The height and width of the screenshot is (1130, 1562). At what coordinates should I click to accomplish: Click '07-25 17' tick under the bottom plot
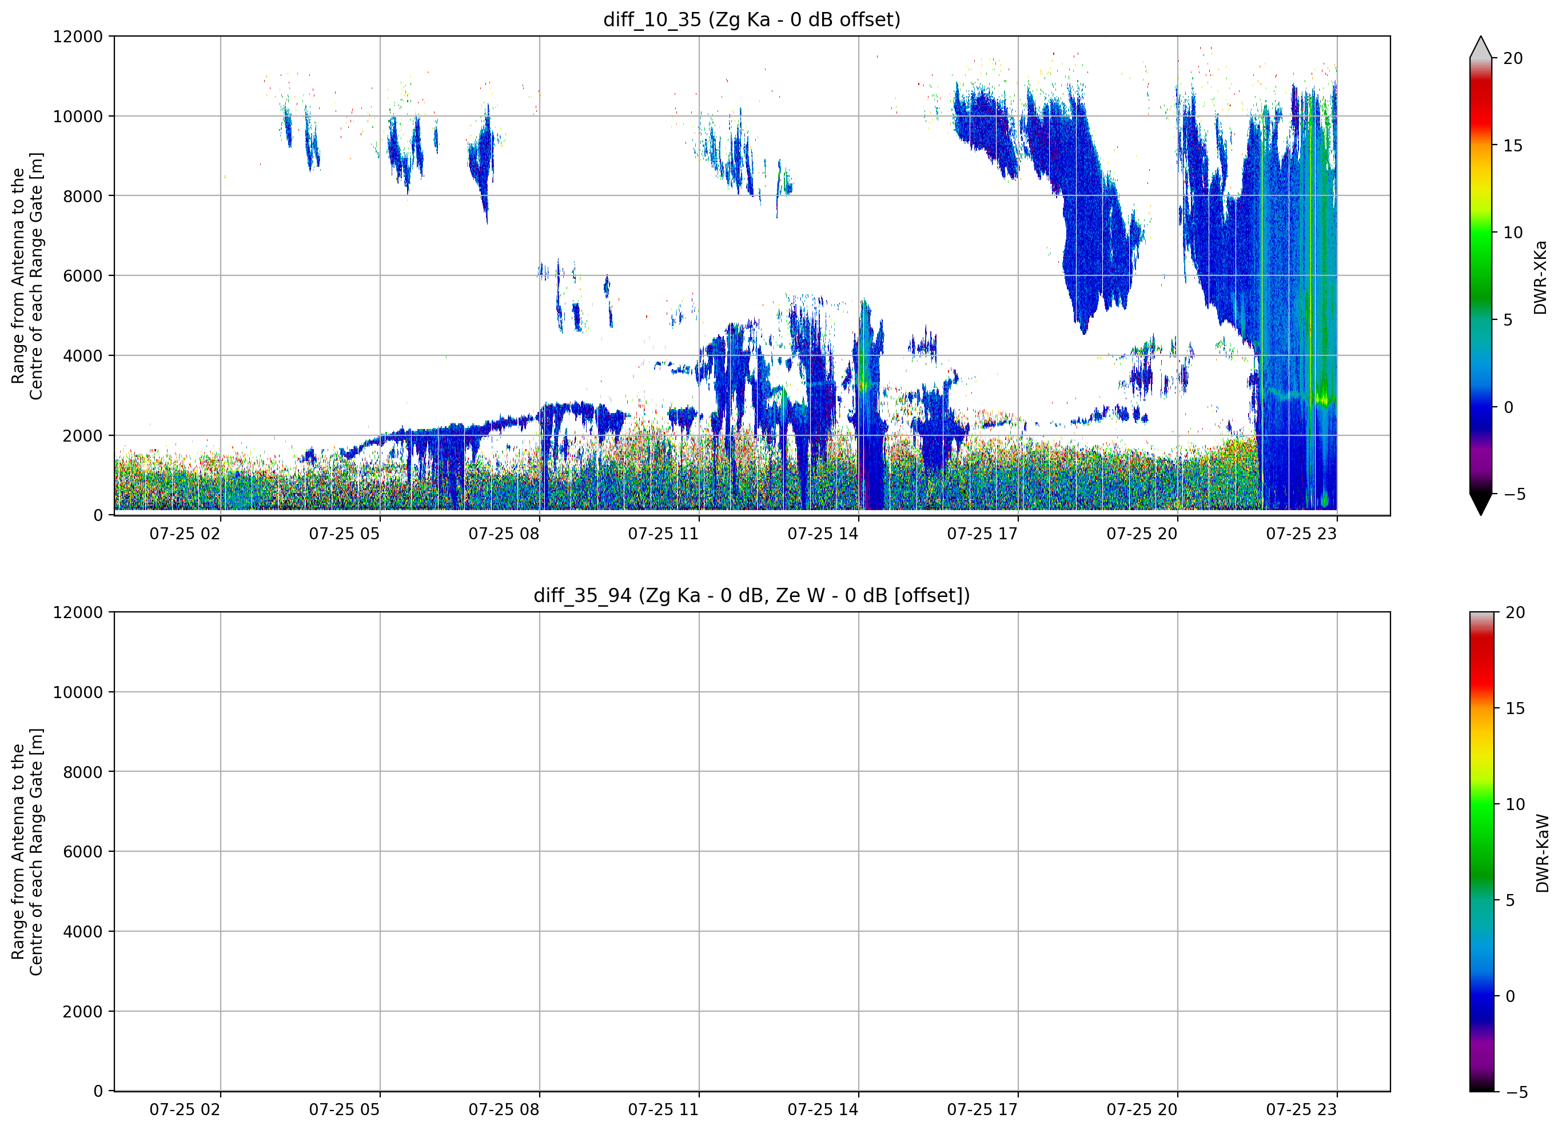[x=982, y=1110]
